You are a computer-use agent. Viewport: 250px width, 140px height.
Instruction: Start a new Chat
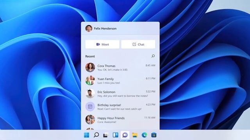(138, 44)
